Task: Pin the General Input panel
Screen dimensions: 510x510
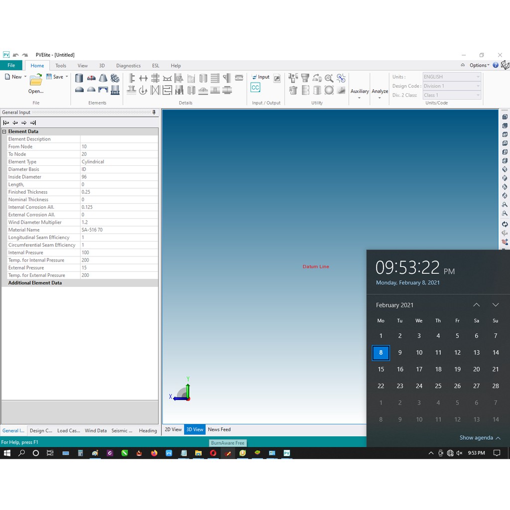Action: point(154,113)
